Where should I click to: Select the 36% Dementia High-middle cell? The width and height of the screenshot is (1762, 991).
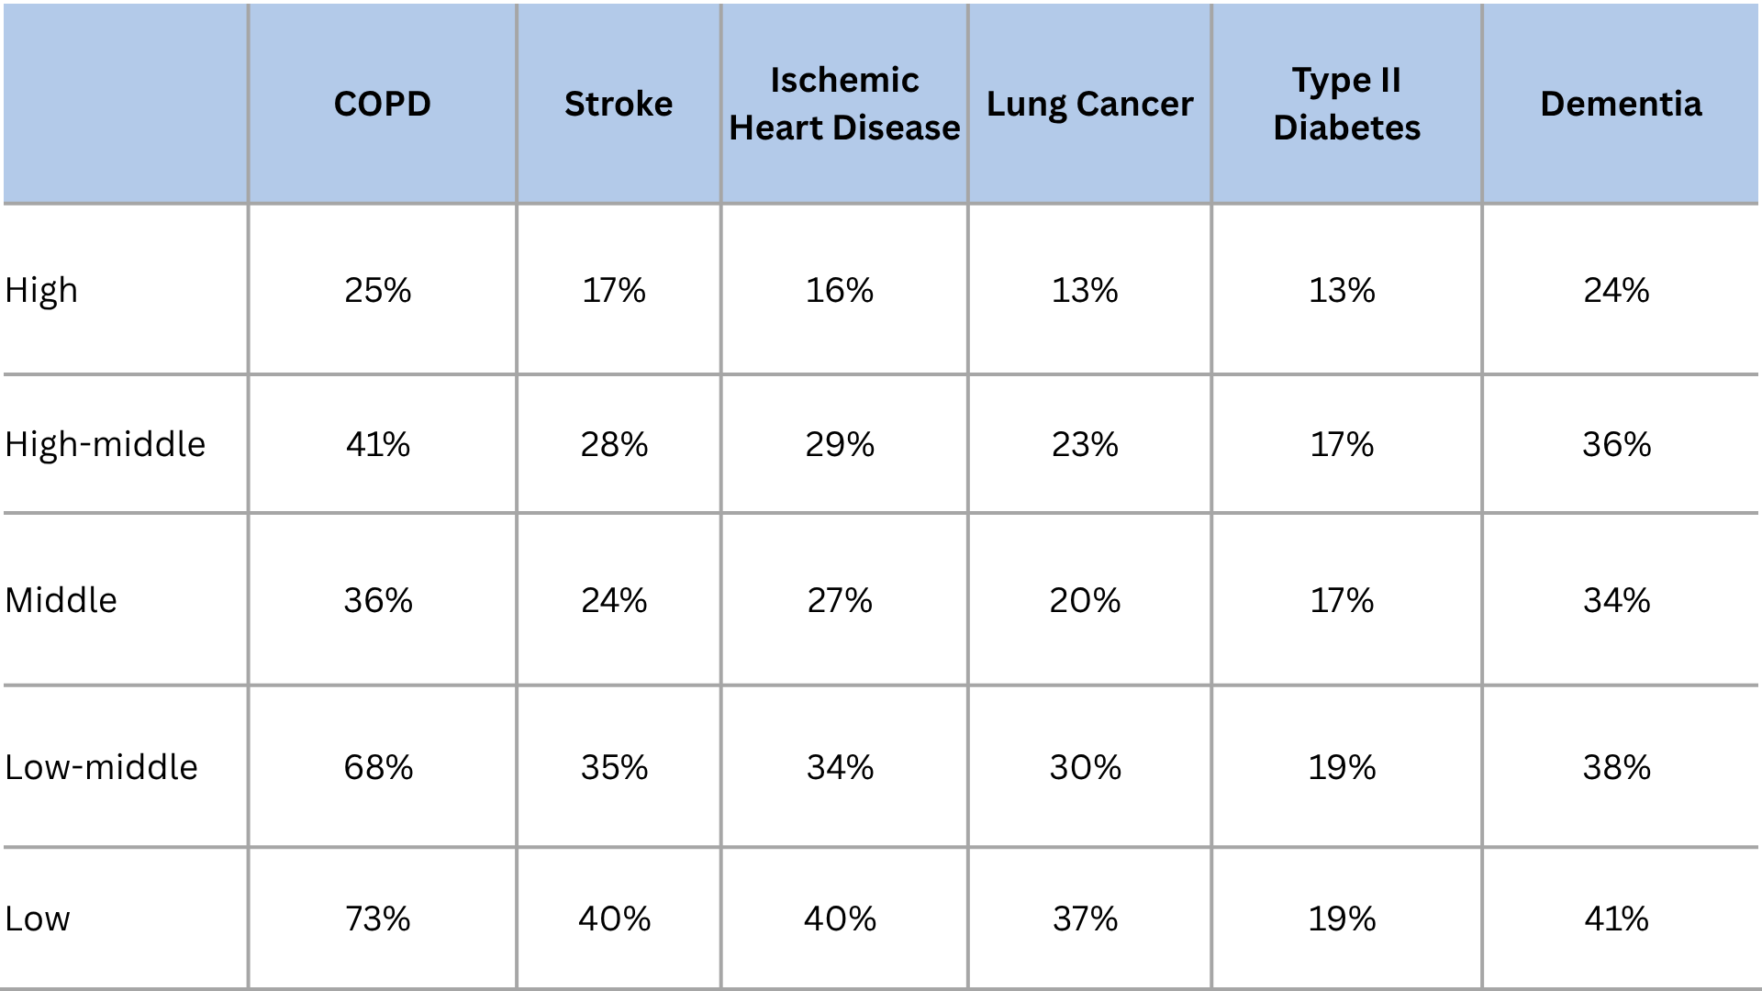[x=1616, y=444]
